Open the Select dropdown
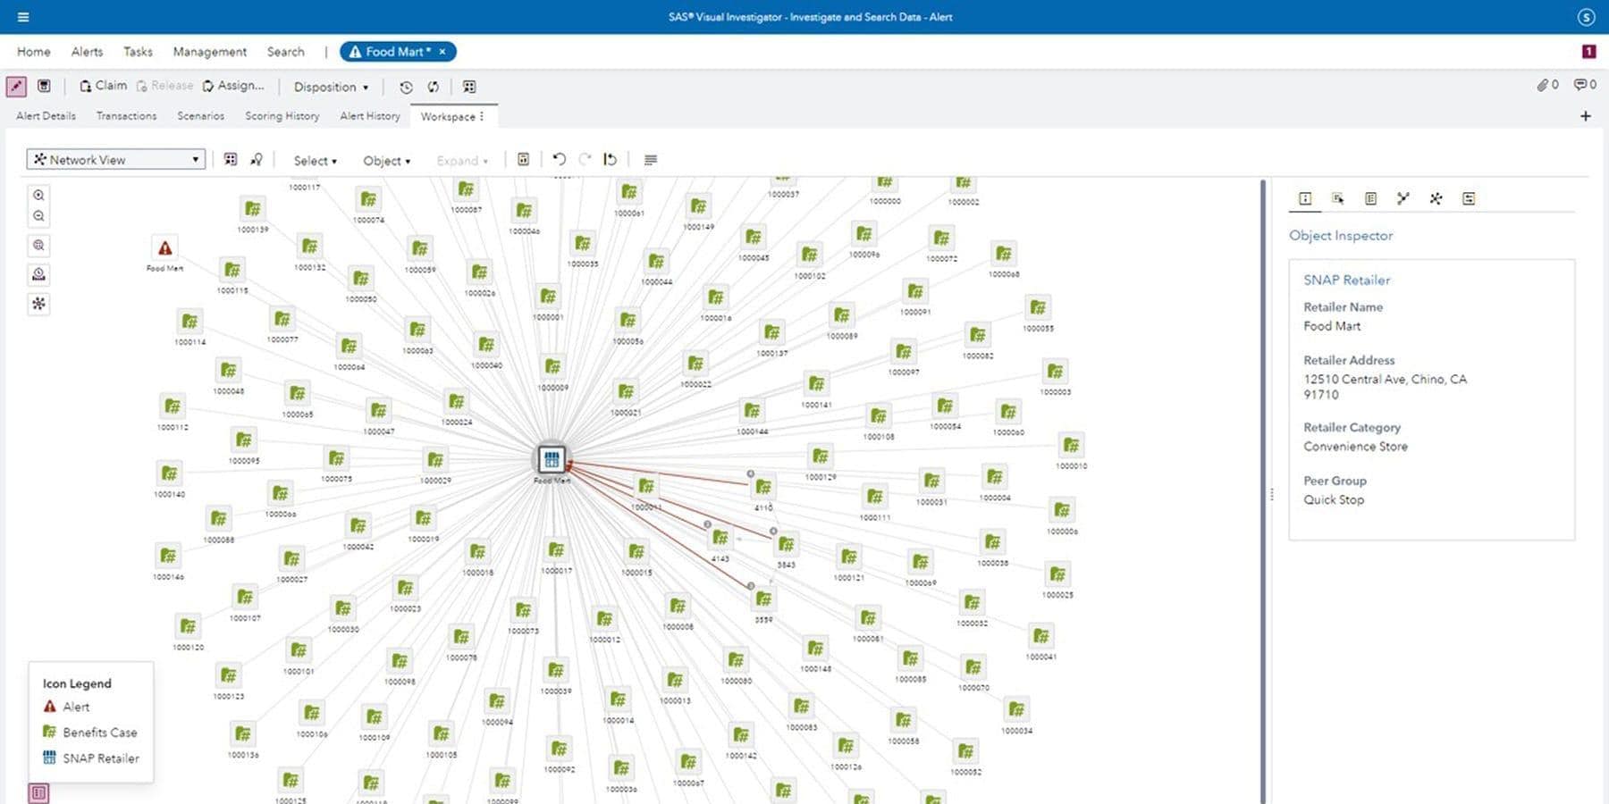This screenshot has height=804, width=1609. click(x=315, y=161)
